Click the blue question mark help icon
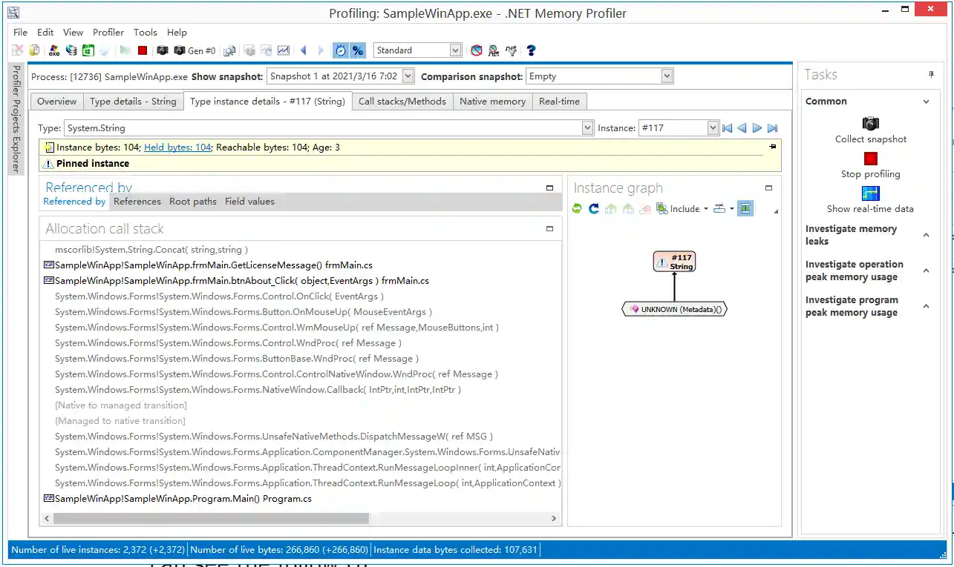Screen dimensions: 954x567 (531, 50)
